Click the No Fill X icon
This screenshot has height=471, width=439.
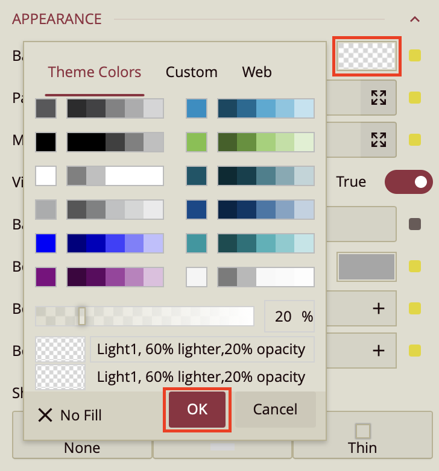[45, 415]
